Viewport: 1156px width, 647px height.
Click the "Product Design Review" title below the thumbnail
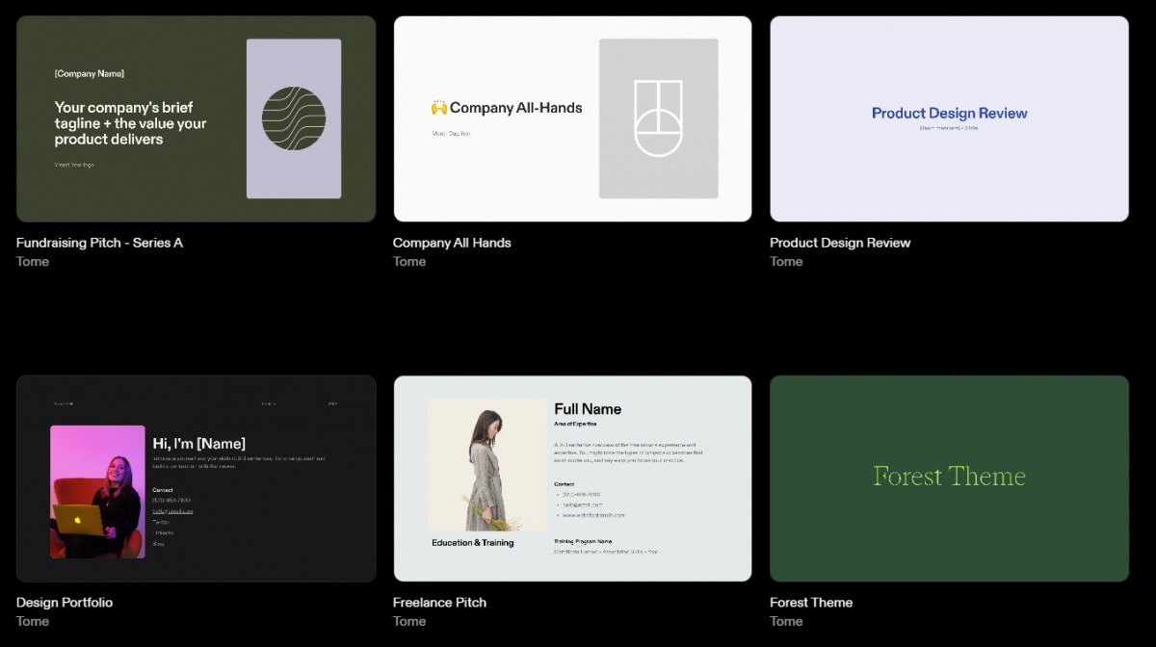(x=840, y=243)
